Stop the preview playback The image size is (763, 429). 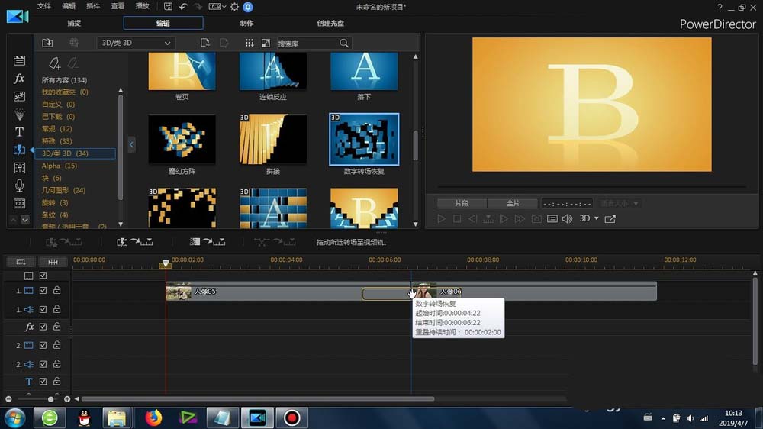click(x=457, y=218)
